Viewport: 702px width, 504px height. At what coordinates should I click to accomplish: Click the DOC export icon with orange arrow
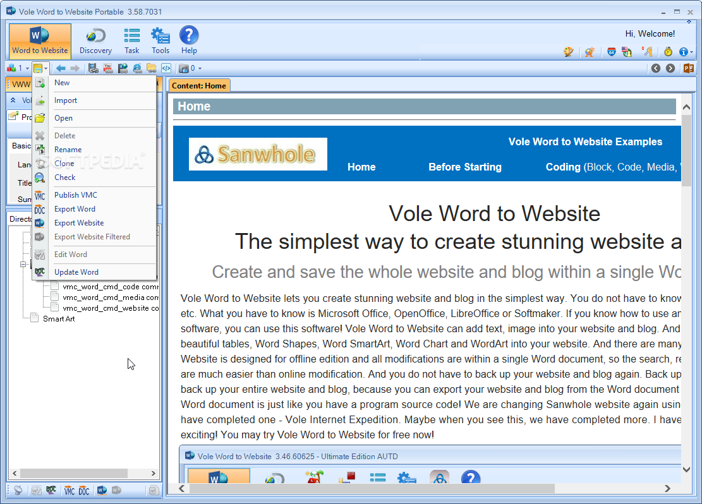coord(83,491)
